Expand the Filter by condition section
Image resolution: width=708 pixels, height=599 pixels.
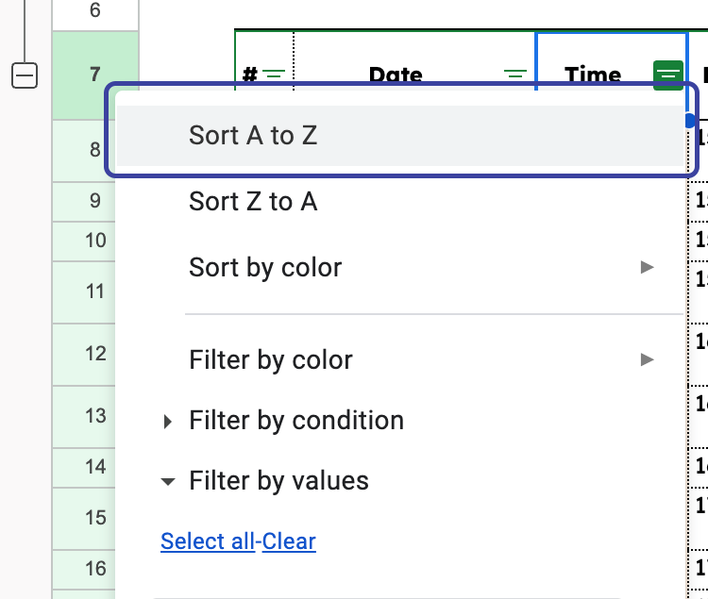click(168, 422)
